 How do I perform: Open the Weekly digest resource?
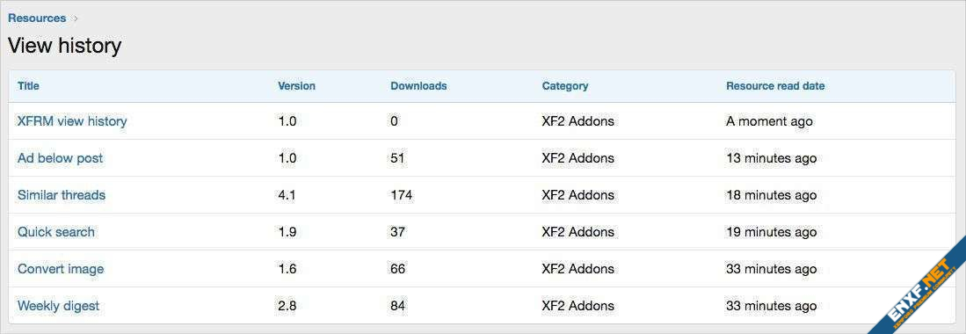pyautogui.click(x=59, y=306)
